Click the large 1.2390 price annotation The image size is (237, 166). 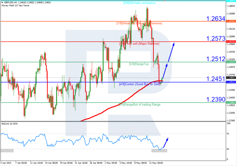(x=216, y=100)
